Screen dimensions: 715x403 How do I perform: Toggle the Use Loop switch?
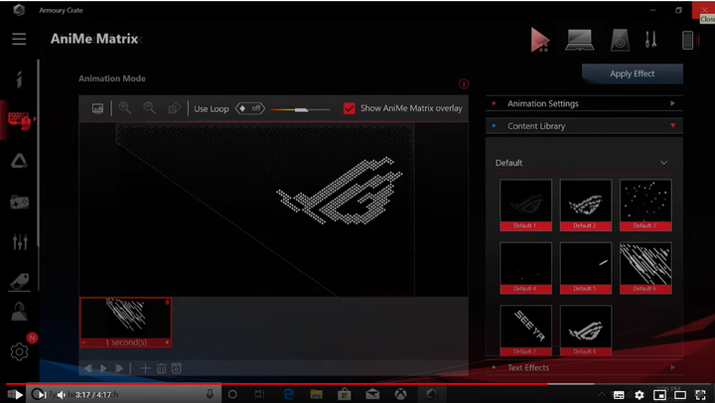point(250,108)
